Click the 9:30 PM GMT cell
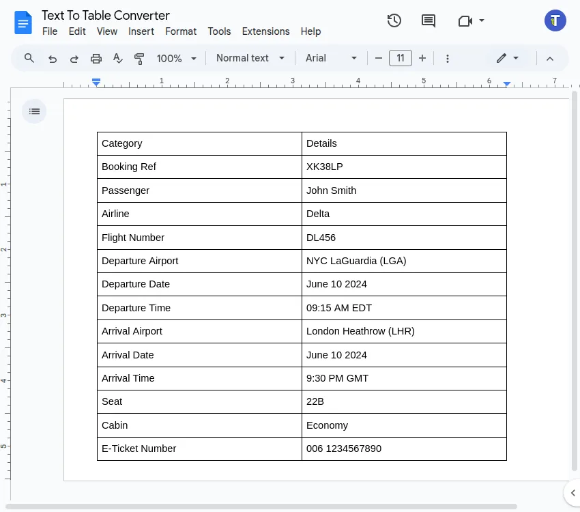Viewport: 580px width, 512px height. [x=404, y=378]
